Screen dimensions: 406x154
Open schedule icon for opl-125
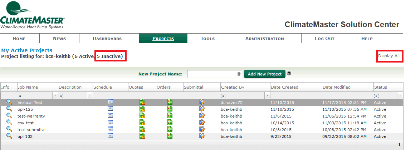(111, 109)
